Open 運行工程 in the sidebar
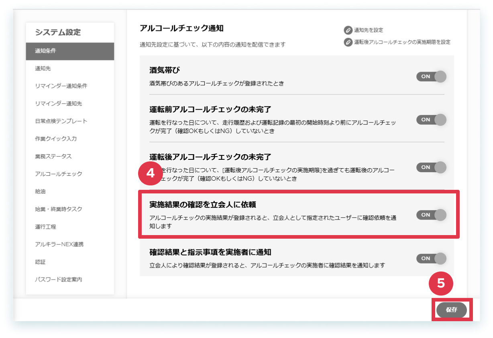 70,227
